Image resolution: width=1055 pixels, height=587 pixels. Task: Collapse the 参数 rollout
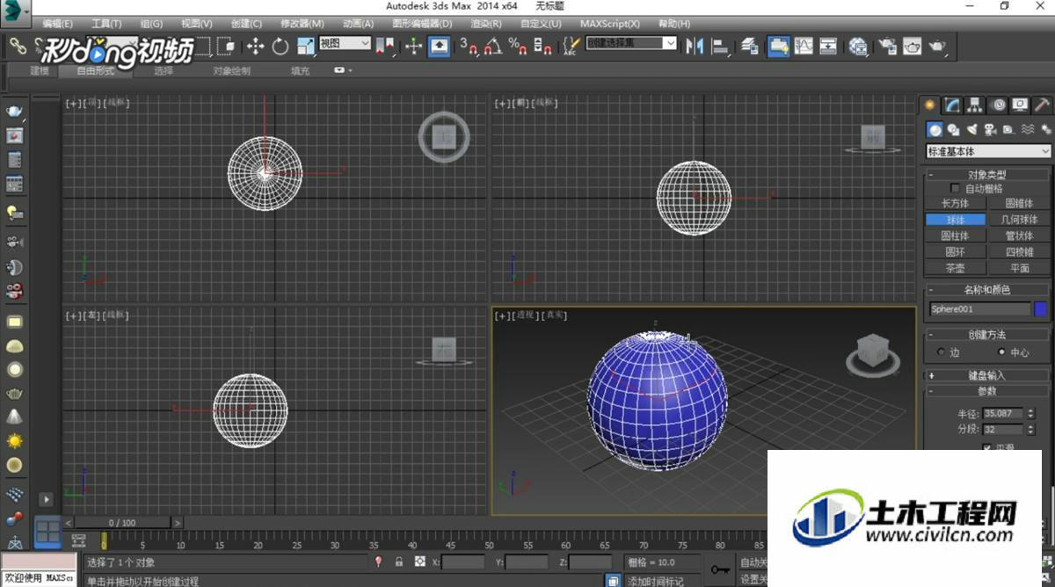(987, 390)
